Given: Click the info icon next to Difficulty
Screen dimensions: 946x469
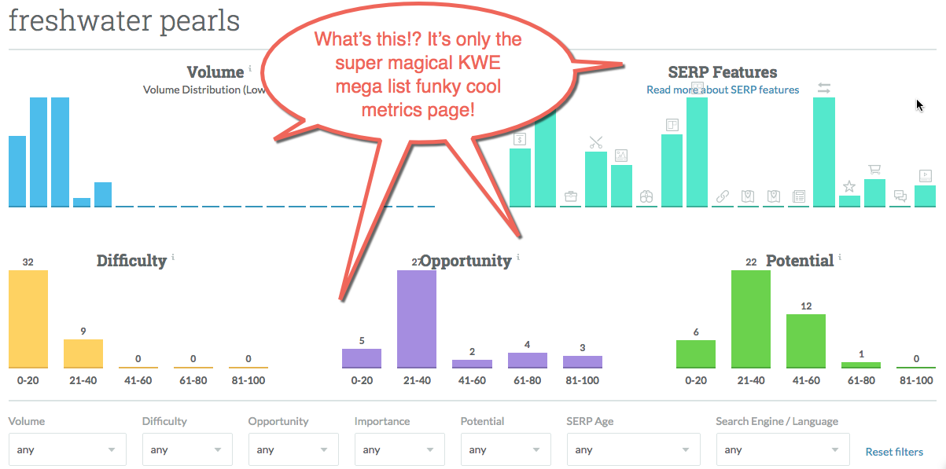Looking at the screenshot, I should [x=173, y=257].
